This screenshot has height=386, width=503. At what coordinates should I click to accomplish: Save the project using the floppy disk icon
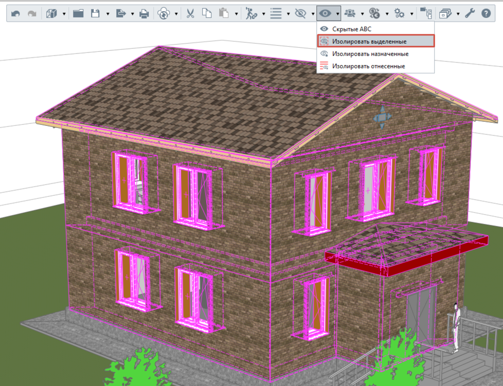[x=95, y=13]
